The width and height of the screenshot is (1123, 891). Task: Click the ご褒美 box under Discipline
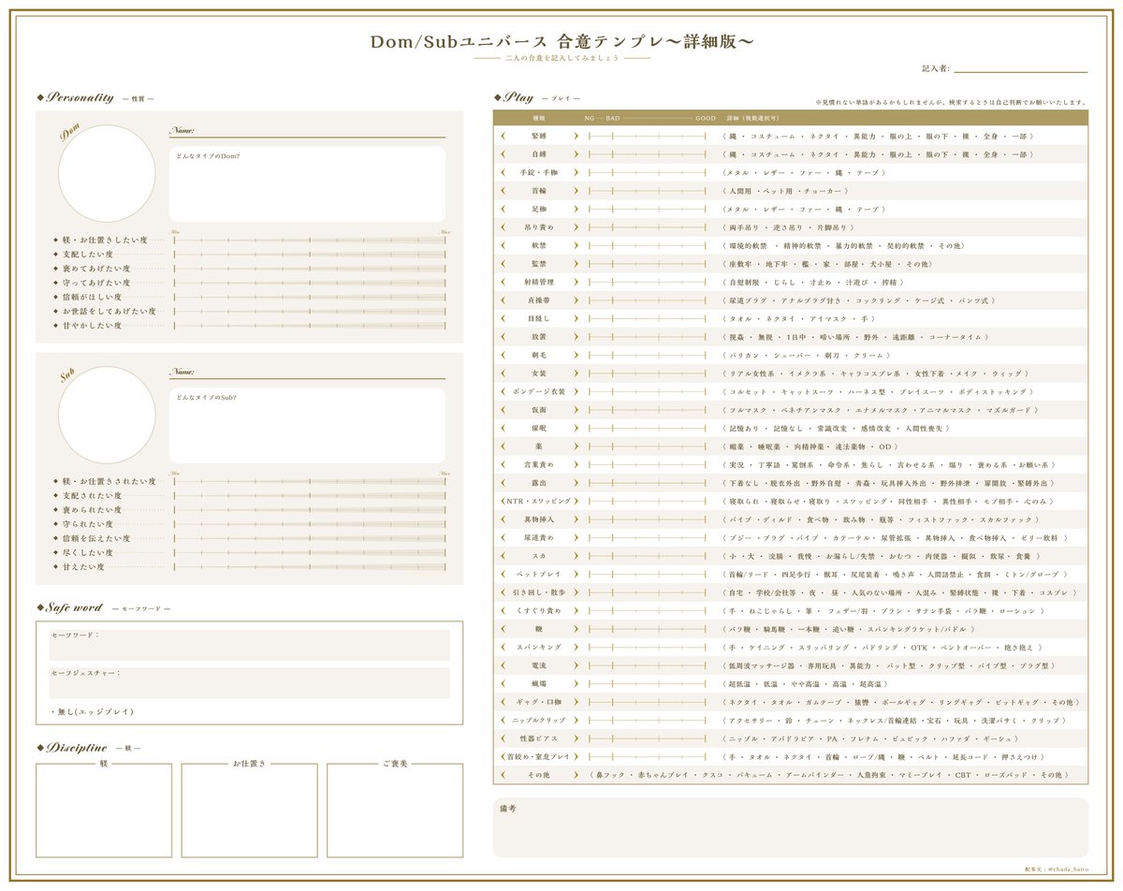tap(395, 811)
